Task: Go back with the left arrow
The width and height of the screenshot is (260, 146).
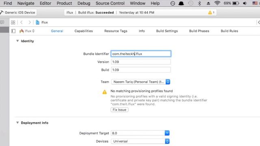Action: 22,22
